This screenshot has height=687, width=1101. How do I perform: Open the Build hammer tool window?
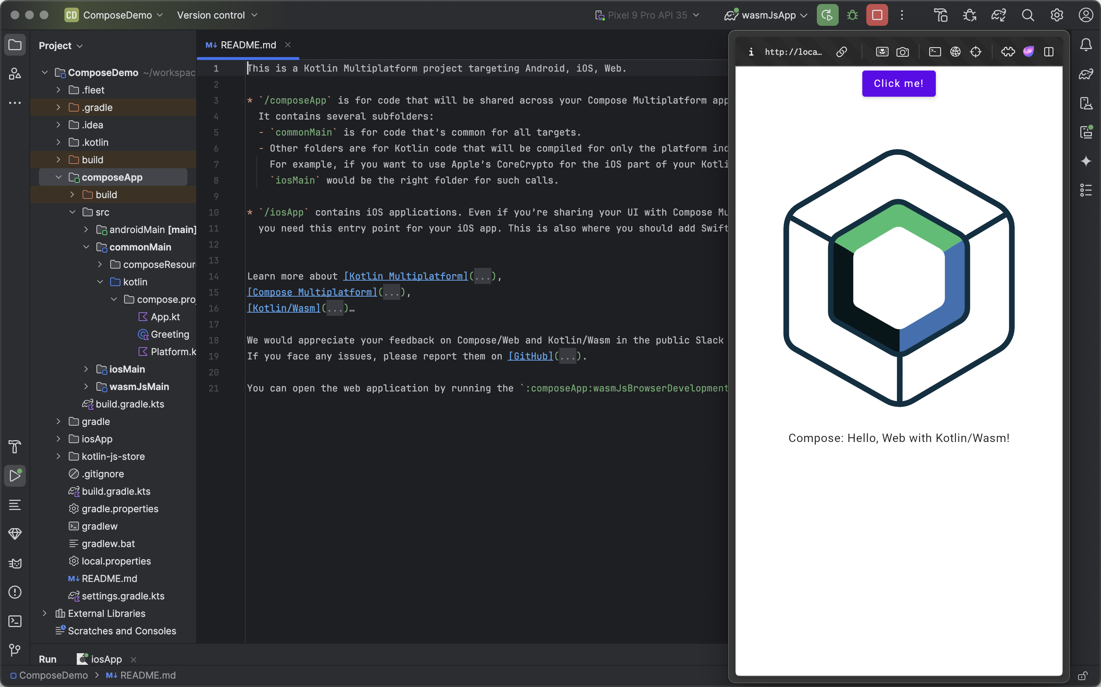click(x=15, y=447)
